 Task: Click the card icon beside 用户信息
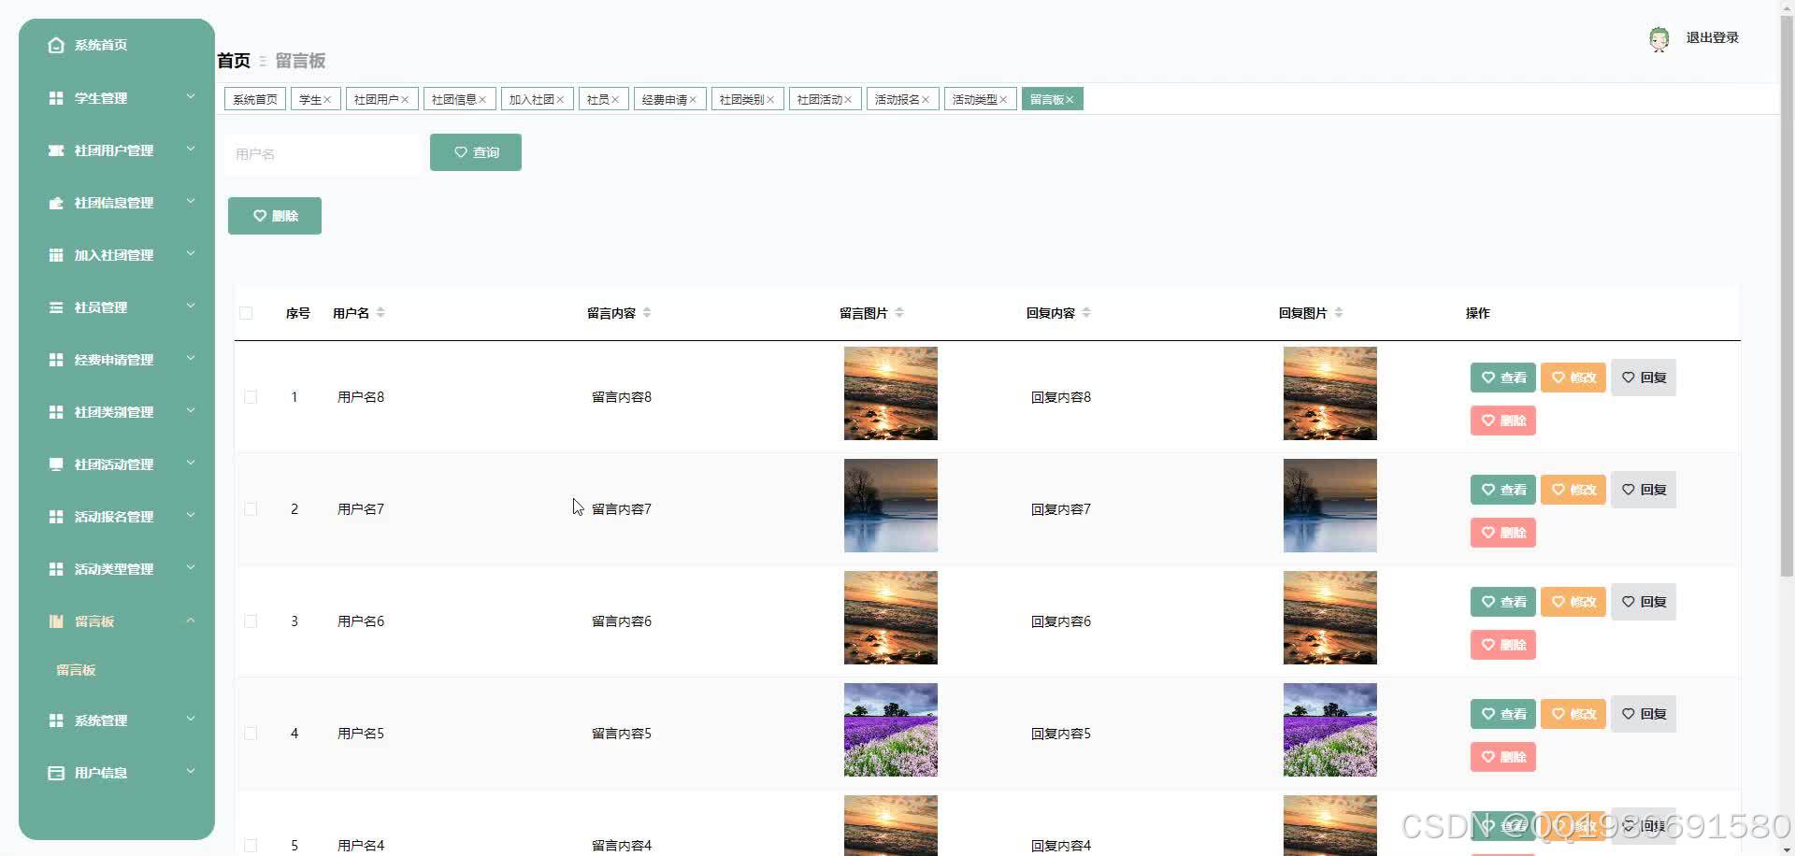56,773
